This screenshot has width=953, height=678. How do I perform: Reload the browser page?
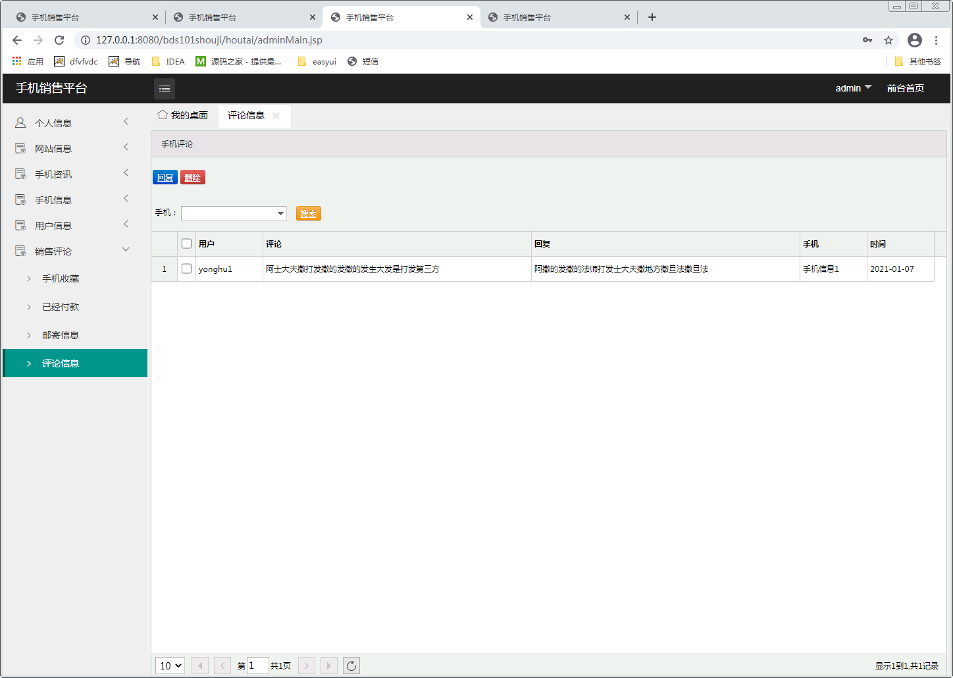click(59, 40)
